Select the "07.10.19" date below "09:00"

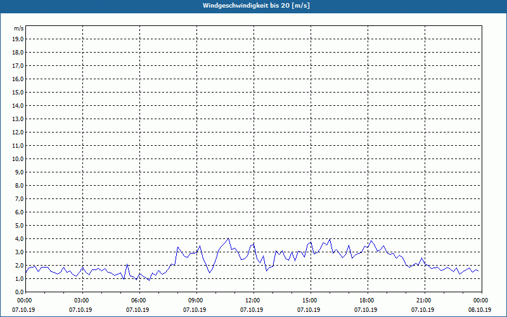195,310
